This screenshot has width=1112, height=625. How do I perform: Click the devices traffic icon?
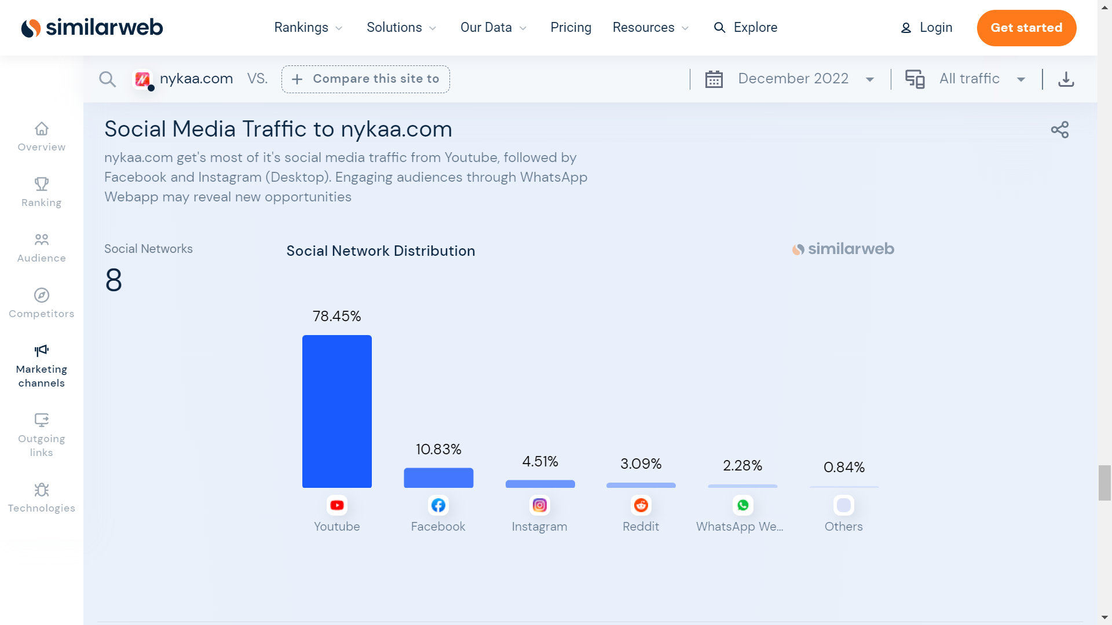tap(915, 79)
